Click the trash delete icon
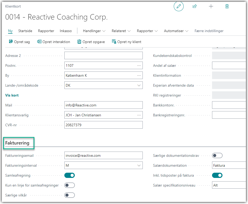 [227, 7]
